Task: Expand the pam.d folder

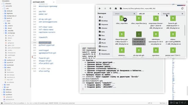Action: point(3,18)
